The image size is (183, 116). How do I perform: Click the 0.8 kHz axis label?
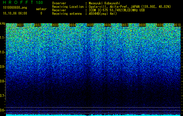pos(2,81)
